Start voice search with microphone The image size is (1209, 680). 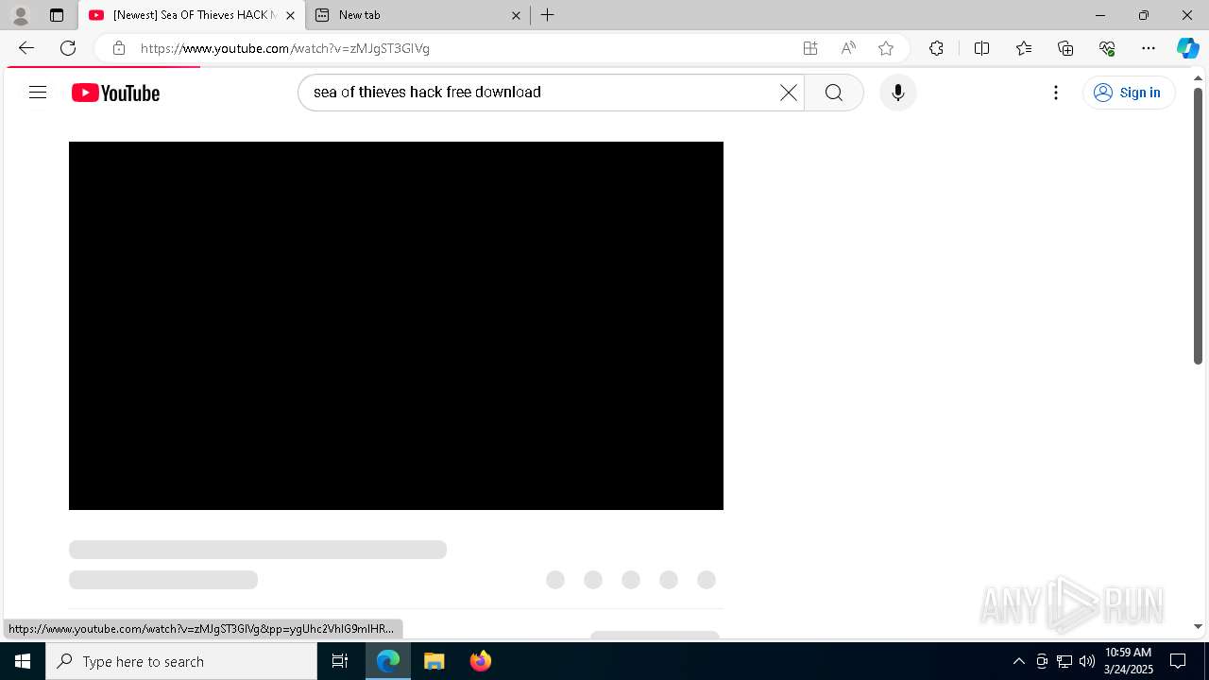coord(897,93)
